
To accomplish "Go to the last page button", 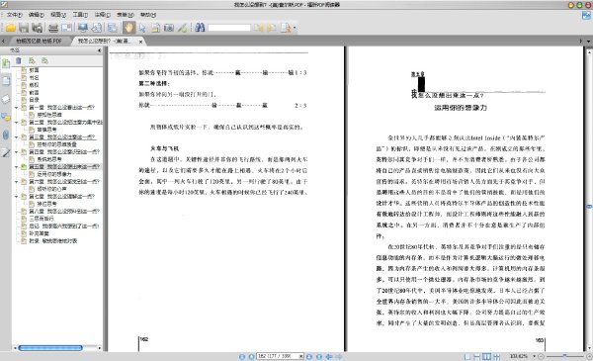I will tap(319, 356).
